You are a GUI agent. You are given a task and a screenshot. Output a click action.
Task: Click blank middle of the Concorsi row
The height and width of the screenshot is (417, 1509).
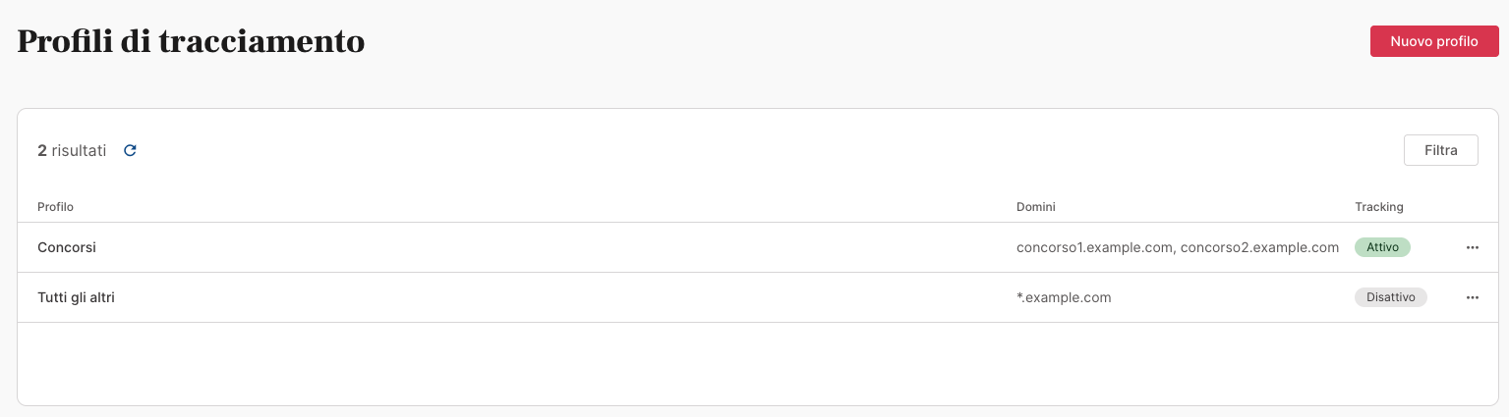coord(551,247)
